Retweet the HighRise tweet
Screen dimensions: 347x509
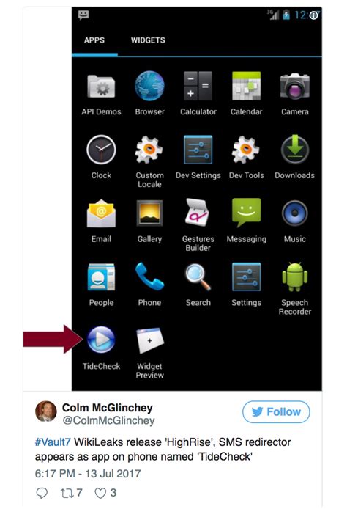pos(66,493)
